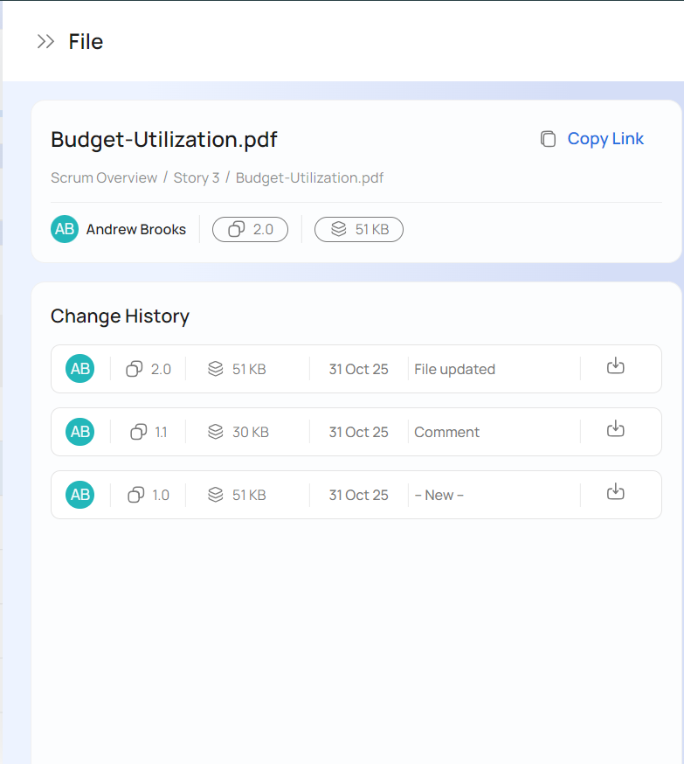Image resolution: width=684 pixels, height=764 pixels.
Task: Download version 1.1 of the file
Action: [x=616, y=429]
